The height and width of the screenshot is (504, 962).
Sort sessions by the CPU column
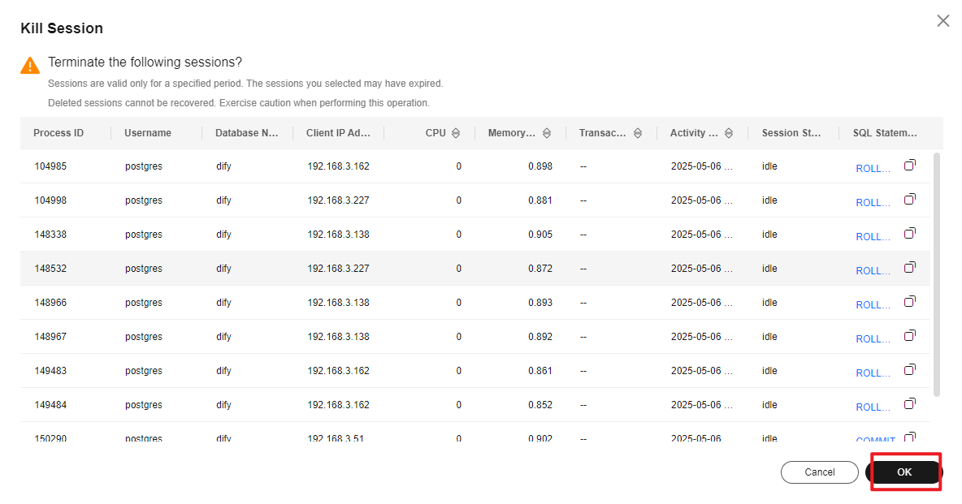tap(456, 133)
